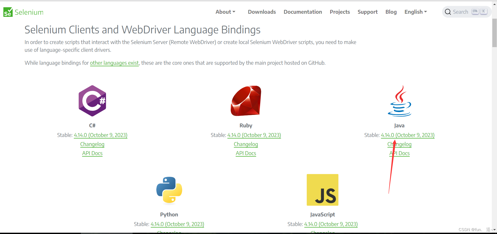Click the scrollbar down arrow

tap(494, 230)
